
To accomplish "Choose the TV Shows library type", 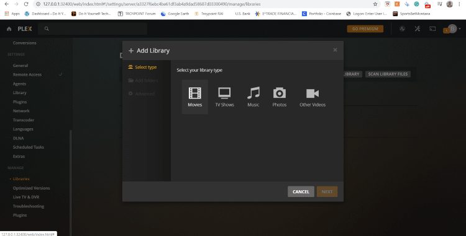I will pyautogui.click(x=224, y=97).
